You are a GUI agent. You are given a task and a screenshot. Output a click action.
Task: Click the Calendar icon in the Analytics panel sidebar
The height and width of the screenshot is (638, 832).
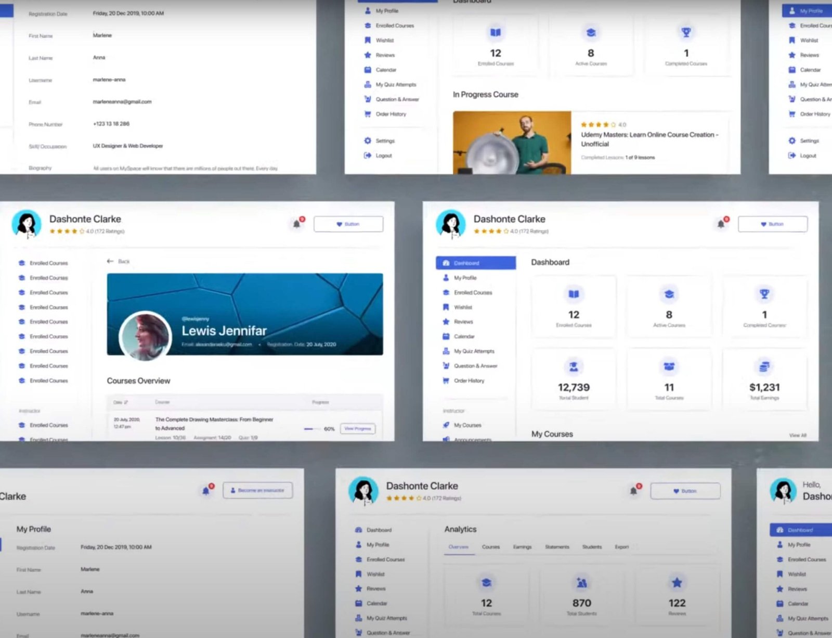(x=358, y=604)
